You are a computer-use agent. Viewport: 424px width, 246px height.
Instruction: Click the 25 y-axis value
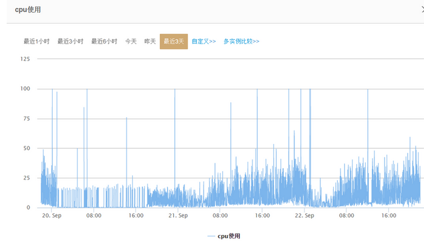27,178
